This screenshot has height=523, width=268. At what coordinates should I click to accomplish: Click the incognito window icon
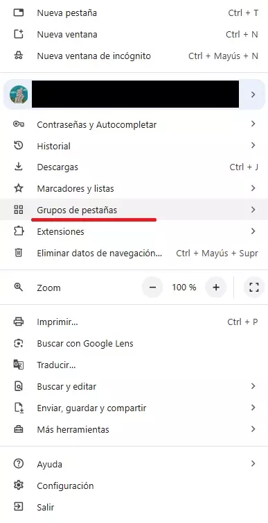19,56
